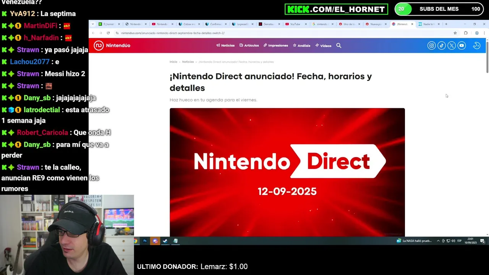Click chat username h_Narfadin
The width and height of the screenshot is (489, 275).
coord(41,38)
